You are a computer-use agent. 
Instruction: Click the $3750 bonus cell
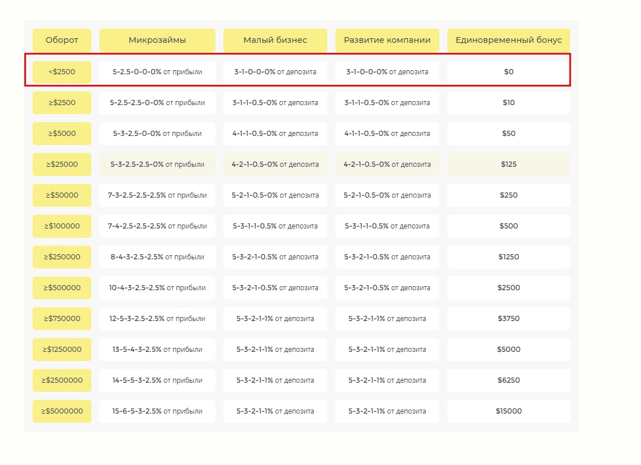[508, 319]
